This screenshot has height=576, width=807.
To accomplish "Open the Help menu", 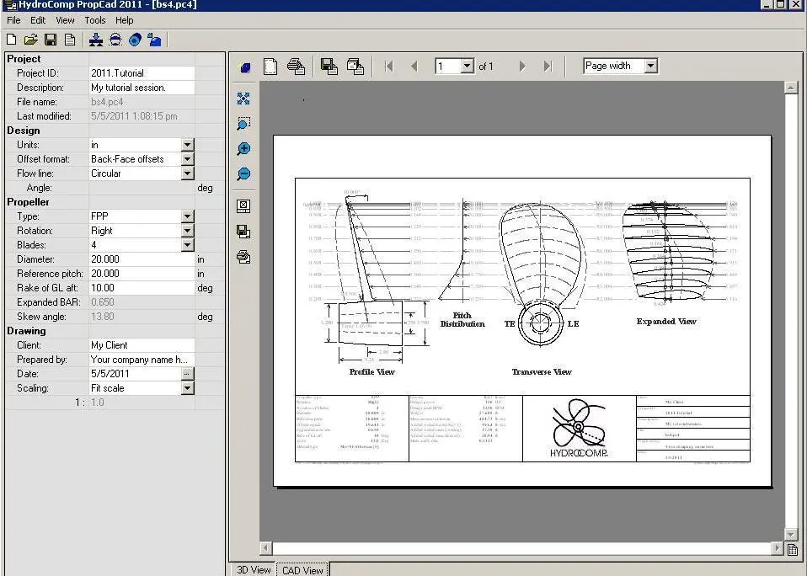I will (124, 20).
